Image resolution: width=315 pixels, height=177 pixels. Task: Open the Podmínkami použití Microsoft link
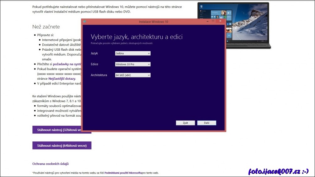[x=123, y=173]
